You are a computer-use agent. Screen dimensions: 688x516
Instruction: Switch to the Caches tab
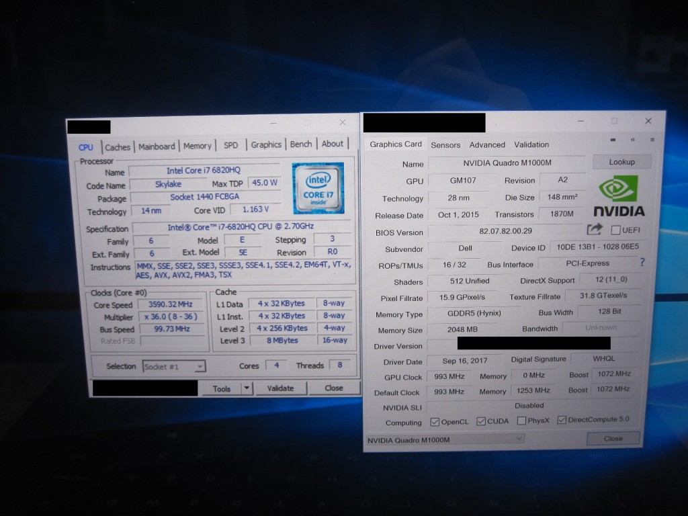117,147
